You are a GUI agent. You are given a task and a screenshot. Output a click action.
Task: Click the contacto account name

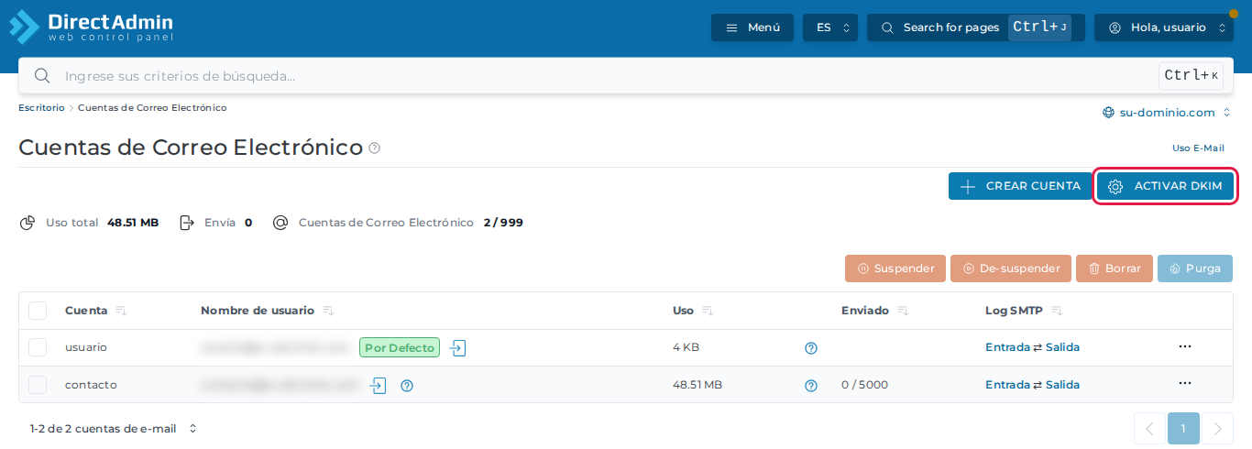(91, 385)
